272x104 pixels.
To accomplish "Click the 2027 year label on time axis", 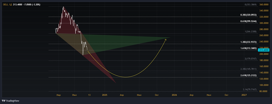I will [244, 95].
